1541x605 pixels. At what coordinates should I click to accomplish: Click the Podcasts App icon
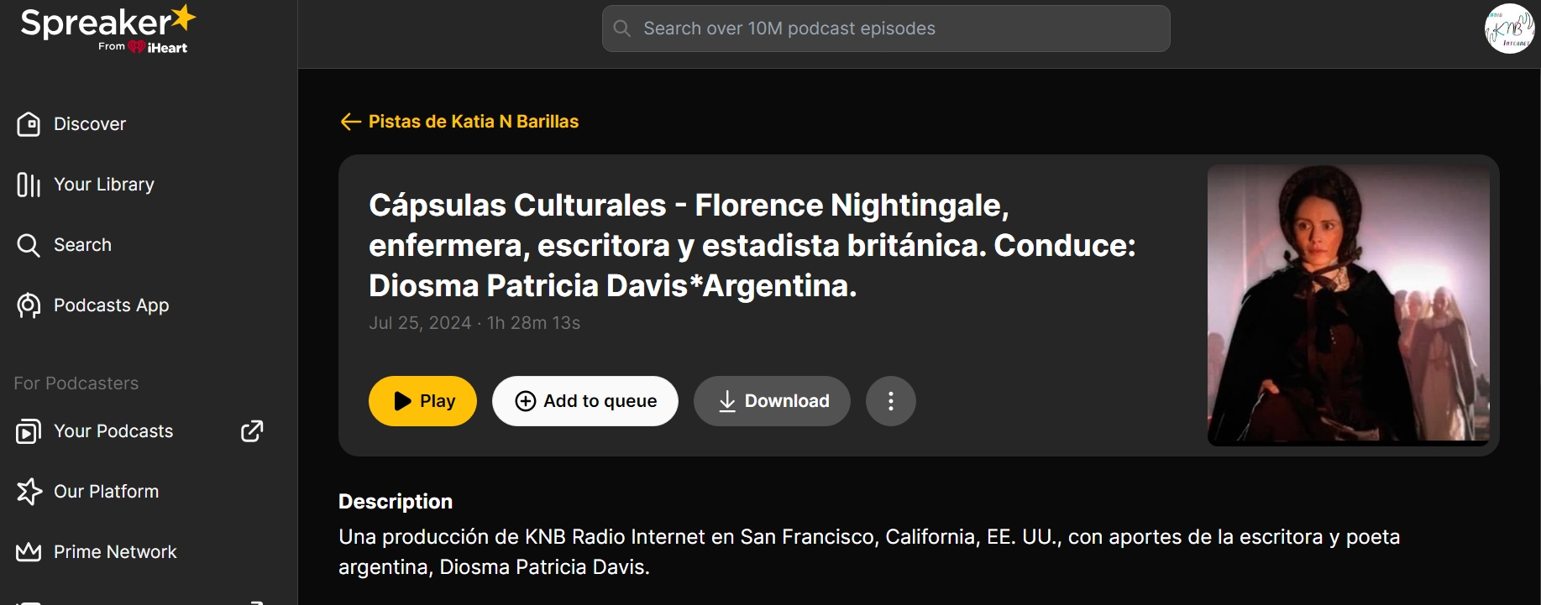click(29, 305)
